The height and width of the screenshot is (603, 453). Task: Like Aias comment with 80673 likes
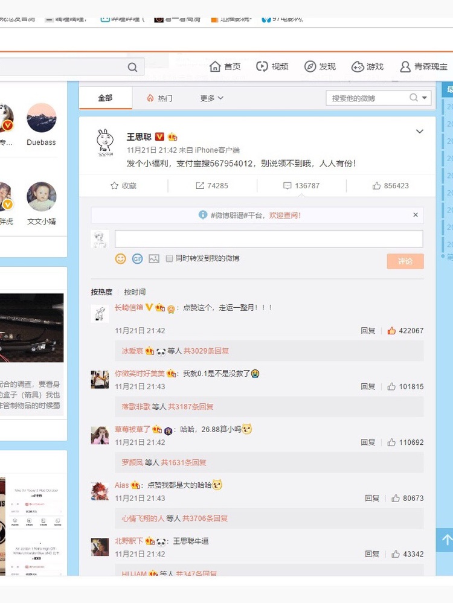395,499
